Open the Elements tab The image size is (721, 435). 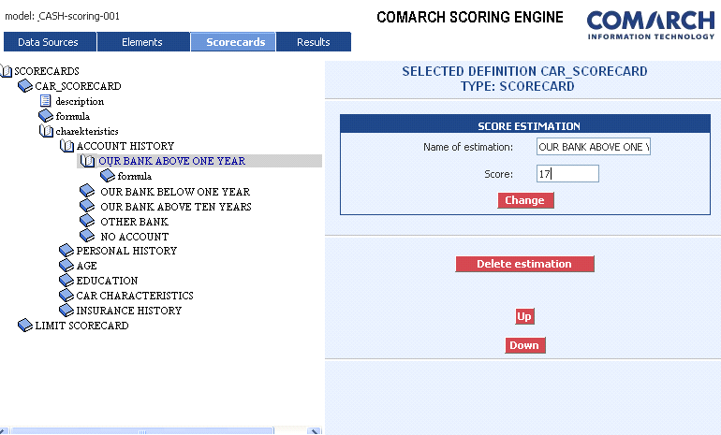point(141,42)
